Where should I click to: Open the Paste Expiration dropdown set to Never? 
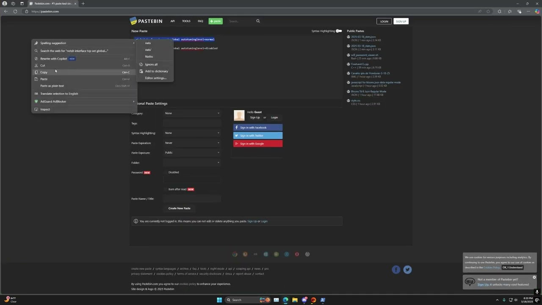coord(192,143)
